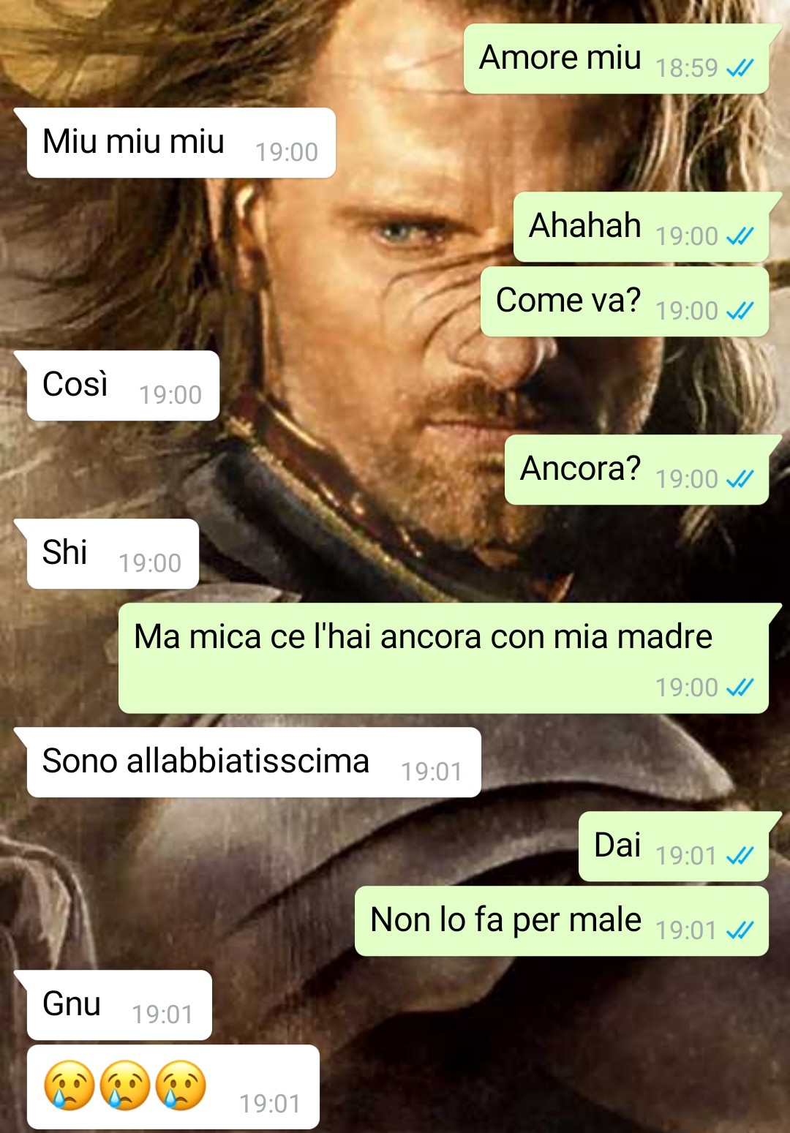Tap the 19:01 timestamp on the emoji message

click(x=270, y=1104)
